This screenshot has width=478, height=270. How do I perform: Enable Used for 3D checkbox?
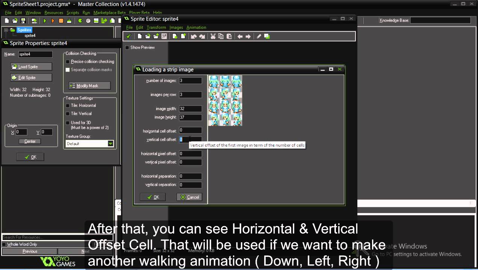68,123
